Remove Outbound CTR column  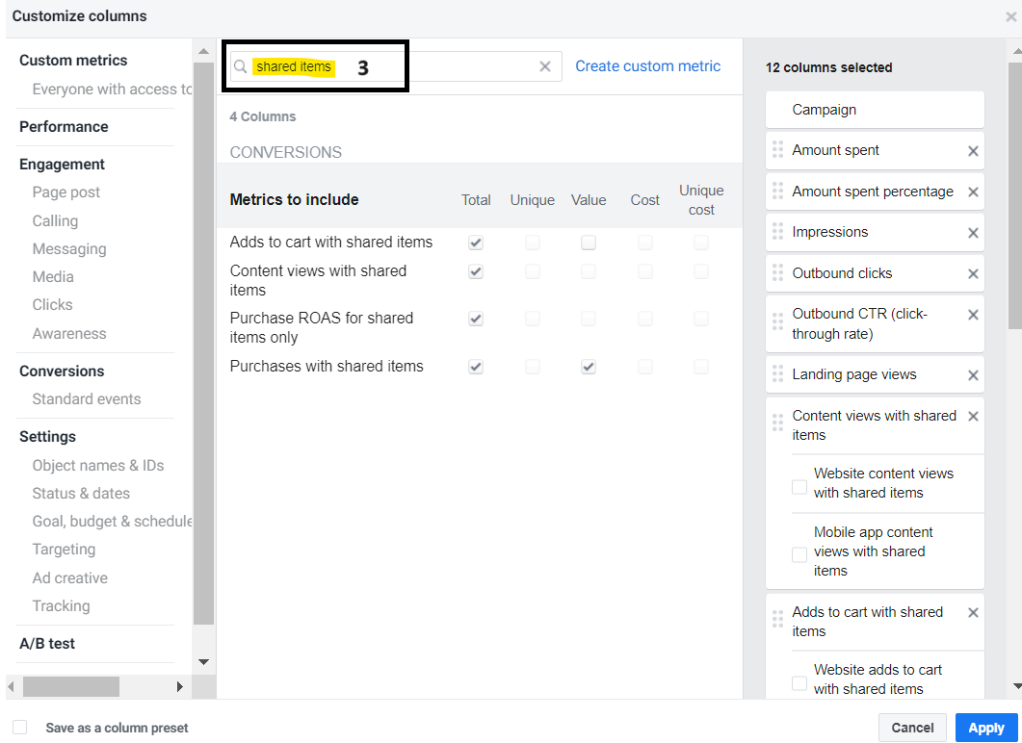[x=972, y=315]
